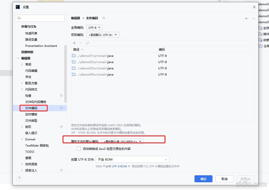Viewport: 269px width, 190px height.
Task: Click the search magnifier icon in settings
Action: point(19,18)
